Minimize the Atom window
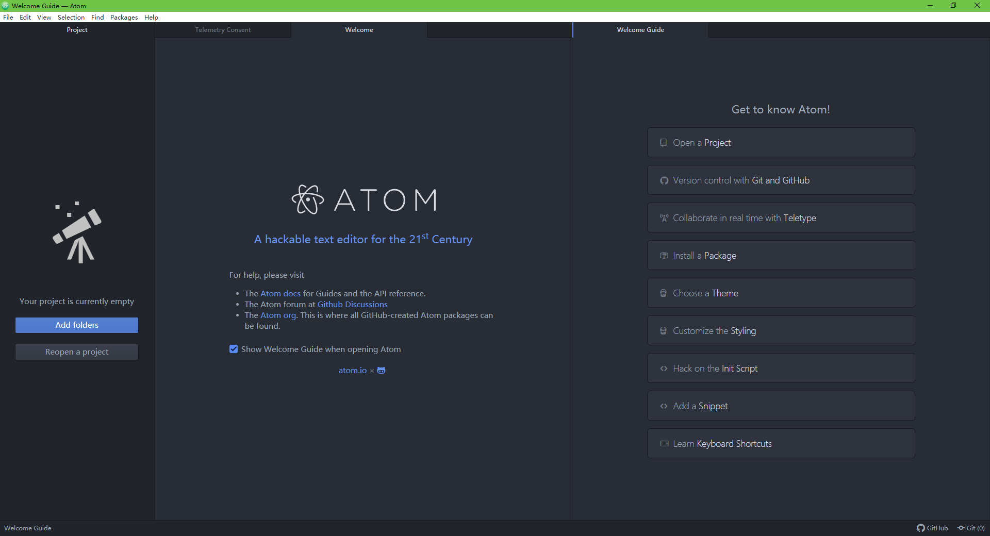Image resolution: width=990 pixels, height=536 pixels. [930, 6]
